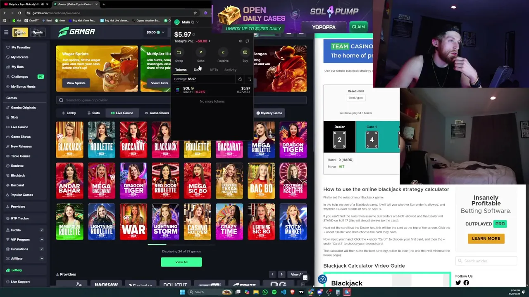Viewport: 529px width, 297px height.
Task: Open wallet balance settings gear
Action: (193, 35)
